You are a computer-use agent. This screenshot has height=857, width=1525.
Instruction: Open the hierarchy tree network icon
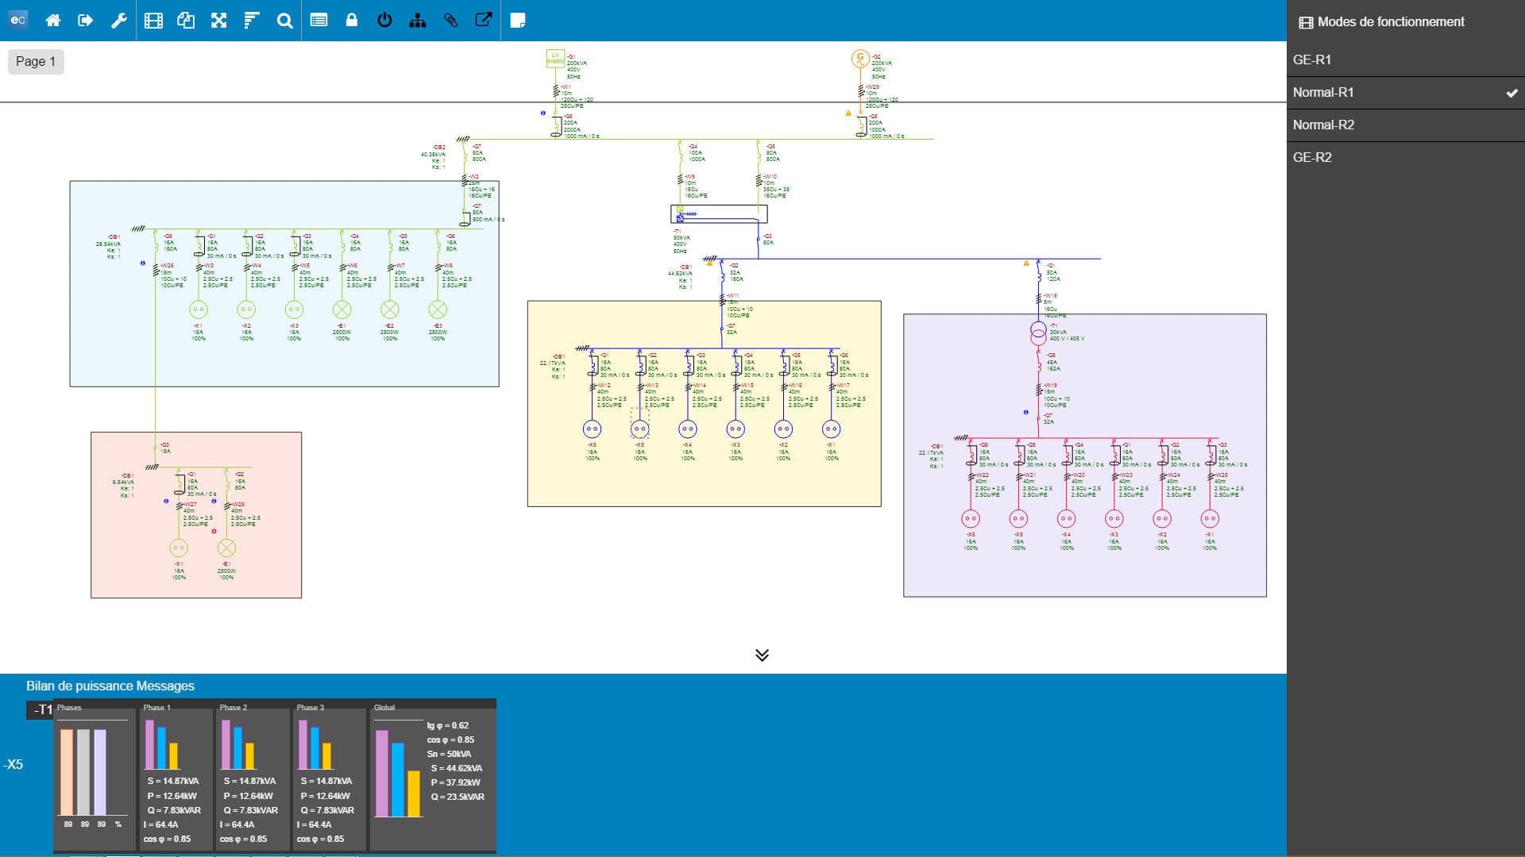click(417, 21)
